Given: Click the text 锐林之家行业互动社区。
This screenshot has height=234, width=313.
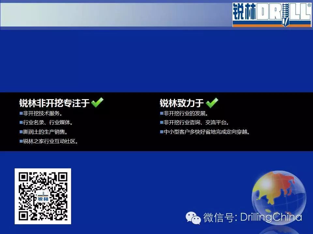Looking at the screenshot, I should 51,141.
